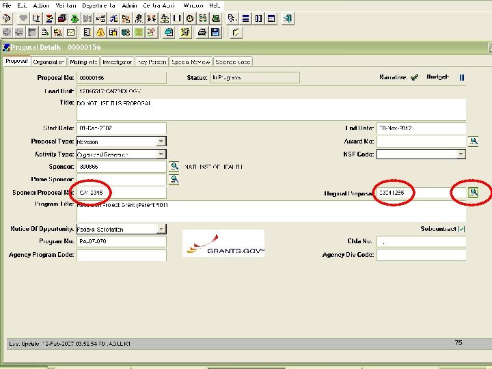Viewport: 492px width, 369px height.
Task: Expand the Proposal Type dropdown
Action: coord(161,141)
